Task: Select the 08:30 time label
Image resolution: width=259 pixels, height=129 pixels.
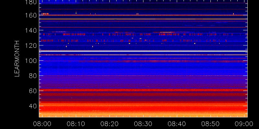Action: 143,124
